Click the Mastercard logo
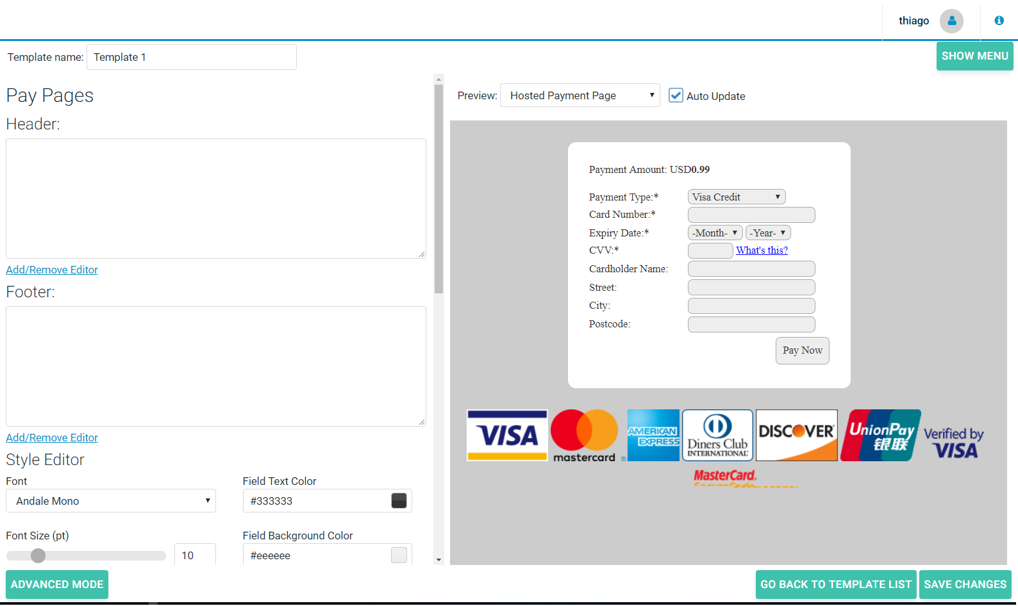 (x=585, y=436)
